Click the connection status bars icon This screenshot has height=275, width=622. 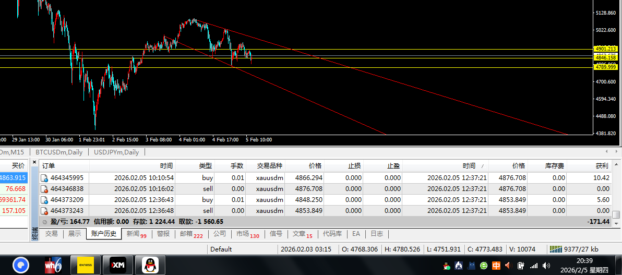(x=556, y=249)
